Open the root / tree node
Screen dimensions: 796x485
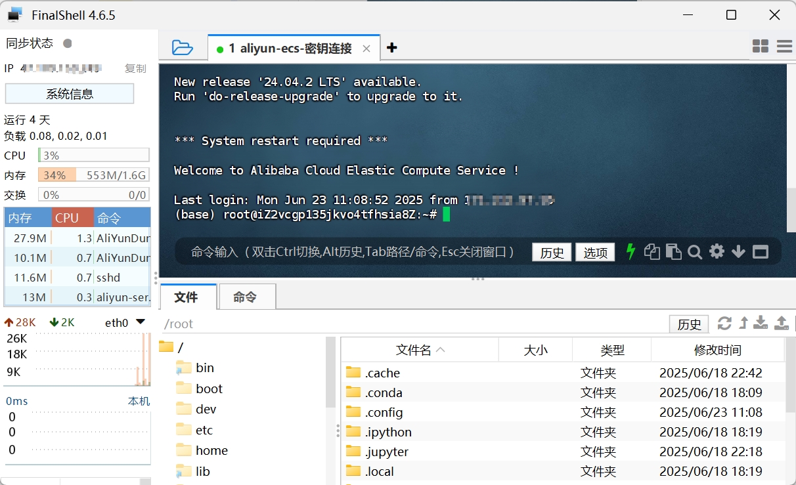click(172, 347)
